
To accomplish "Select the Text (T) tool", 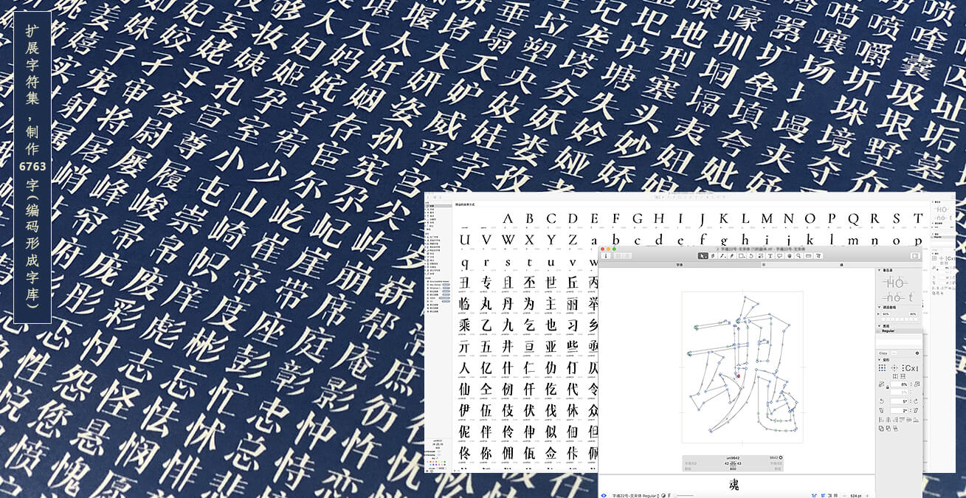I will click(x=770, y=256).
